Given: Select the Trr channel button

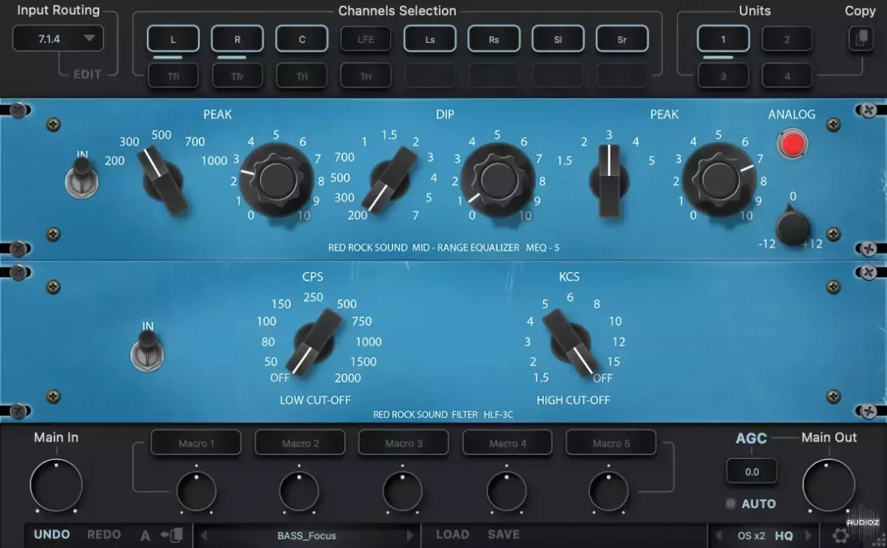Looking at the screenshot, I should (366, 75).
